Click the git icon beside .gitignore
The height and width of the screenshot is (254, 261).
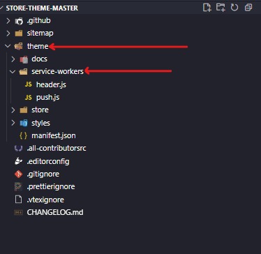pyautogui.click(x=18, y=174)
